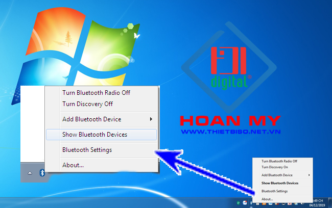Click the www.thietbiso.net.vn website text
The height and width of the screenshot is (208, 332).
[x=230, y=132]
